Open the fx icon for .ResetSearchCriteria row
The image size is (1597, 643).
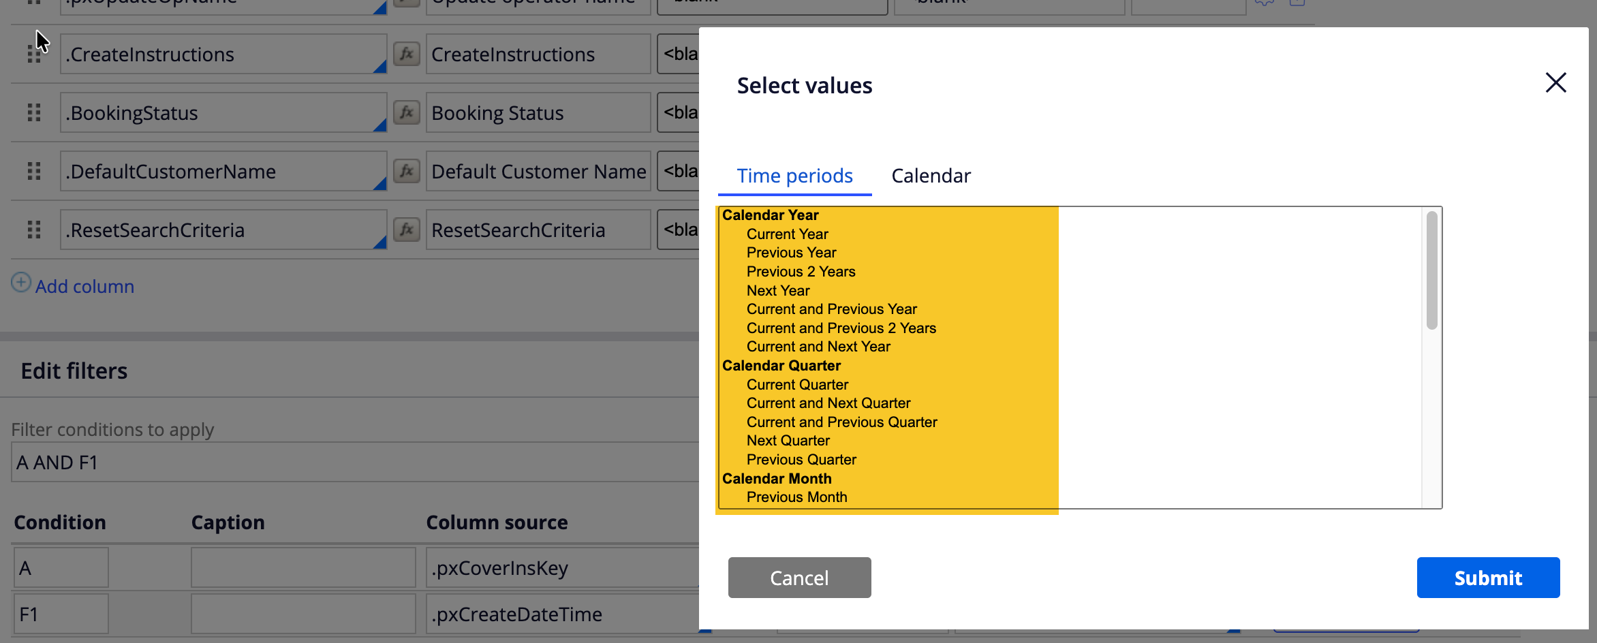[x=407, y=230]
